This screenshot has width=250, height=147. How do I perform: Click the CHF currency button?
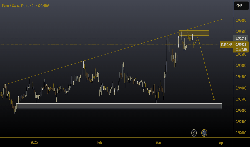tap(241, 6)
